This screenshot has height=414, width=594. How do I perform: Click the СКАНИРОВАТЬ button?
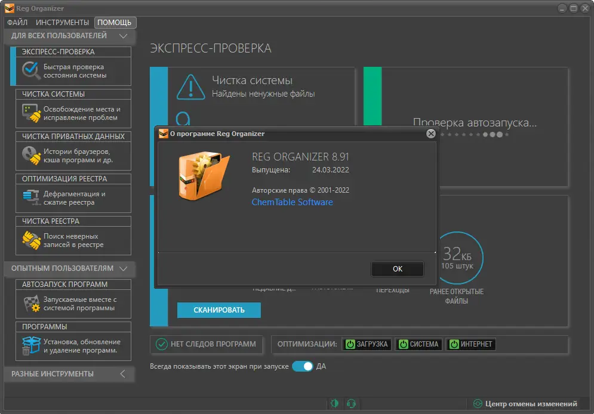click(218, 310)
